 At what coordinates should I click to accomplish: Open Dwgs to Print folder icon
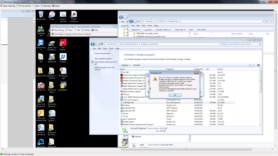pyautogui.click(x=41, y=72)
